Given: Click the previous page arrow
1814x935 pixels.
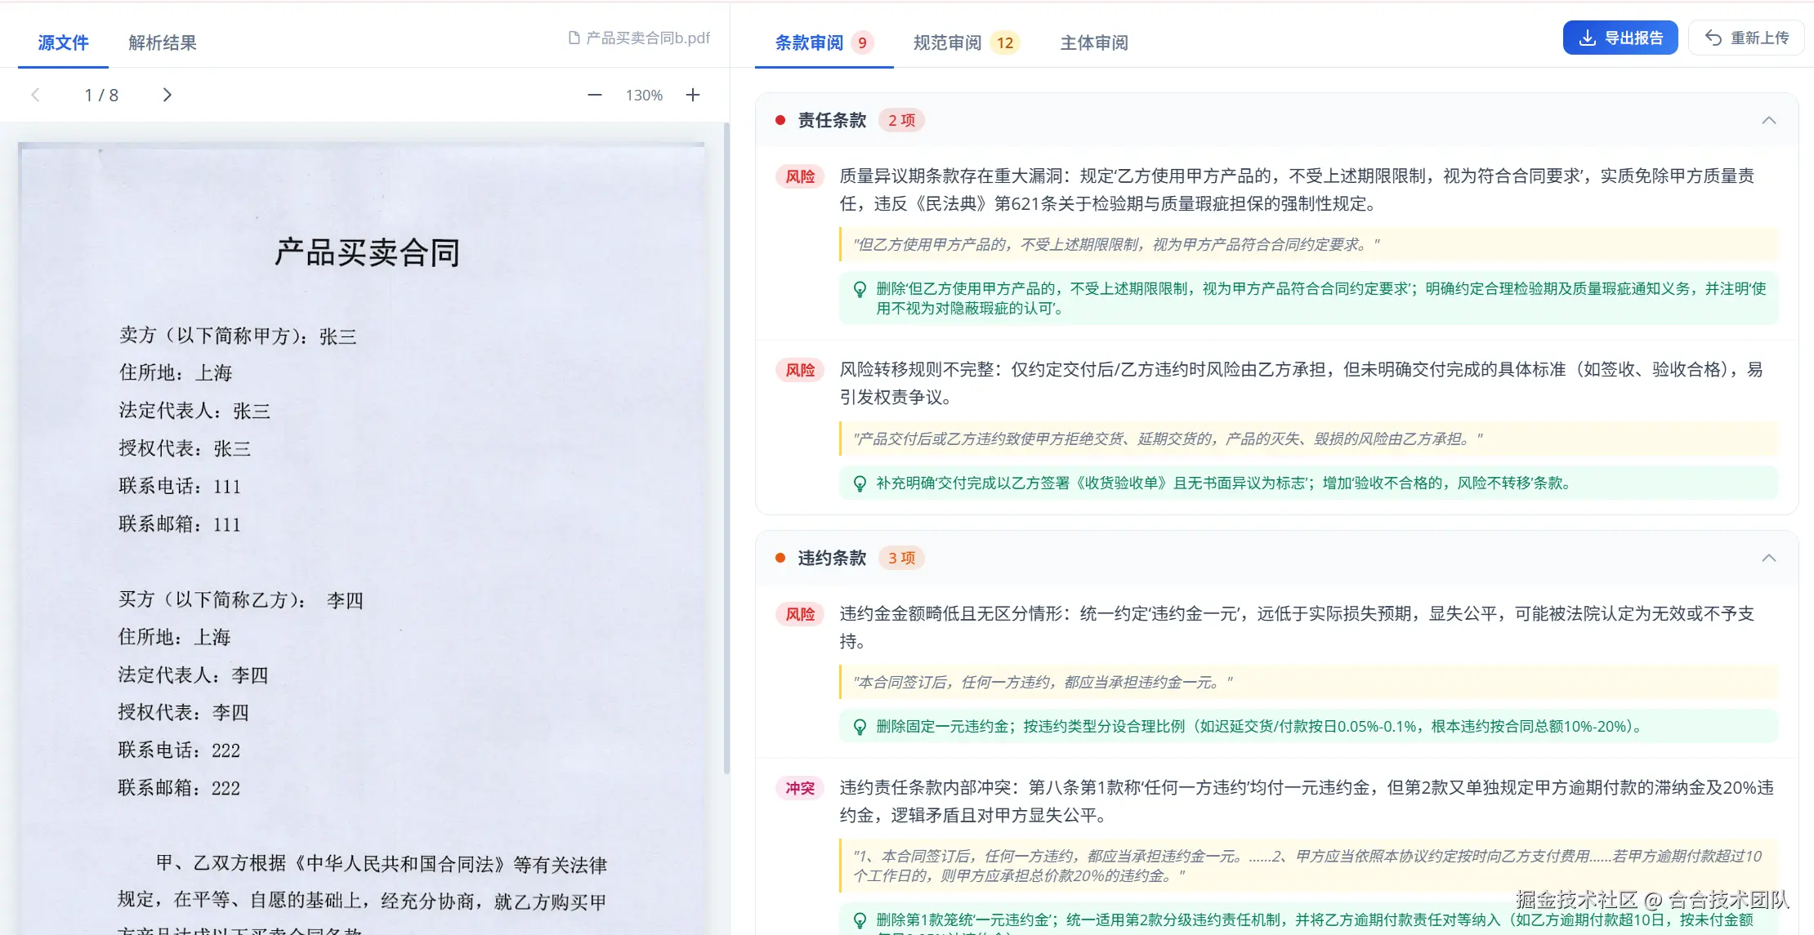Looking at the screenshot, I should (36, 95).
